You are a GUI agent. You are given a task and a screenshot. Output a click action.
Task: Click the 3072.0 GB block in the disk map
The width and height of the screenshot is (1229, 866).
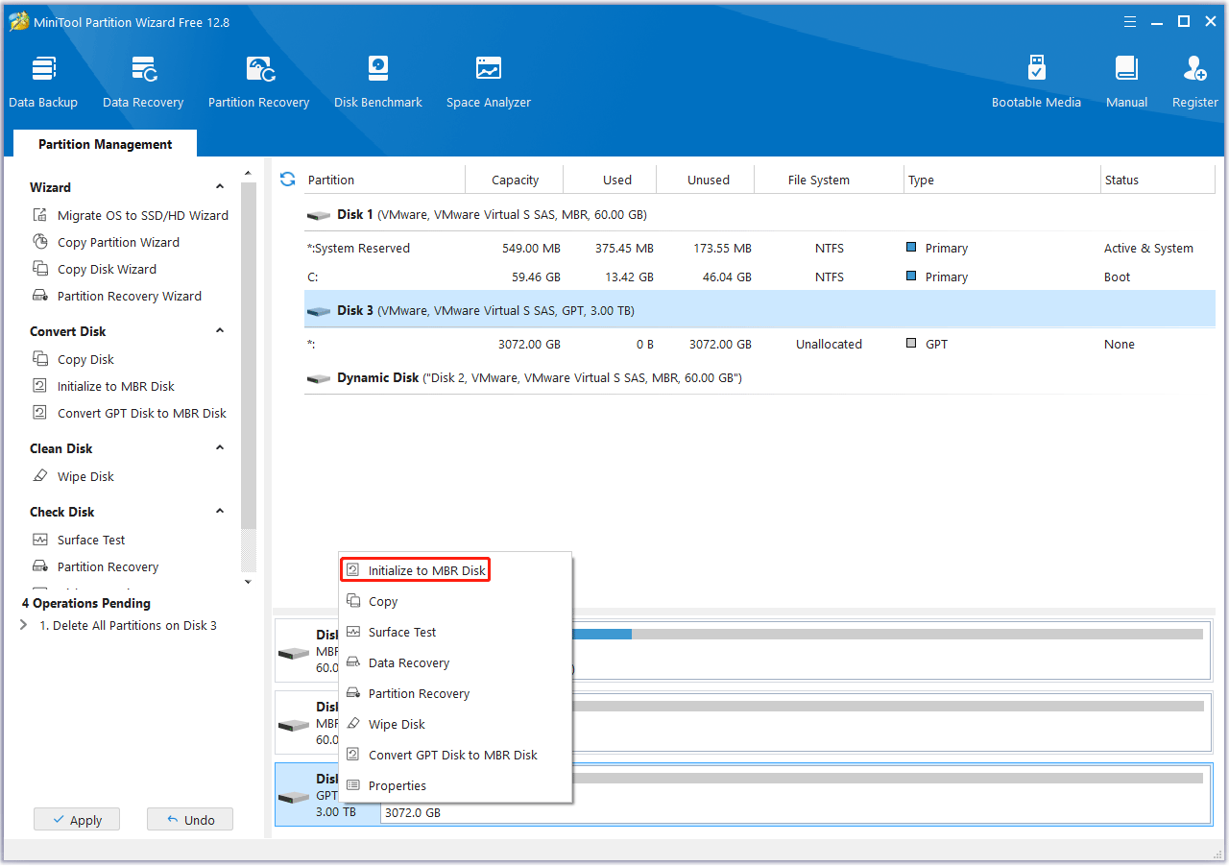(x=795, y=795)
